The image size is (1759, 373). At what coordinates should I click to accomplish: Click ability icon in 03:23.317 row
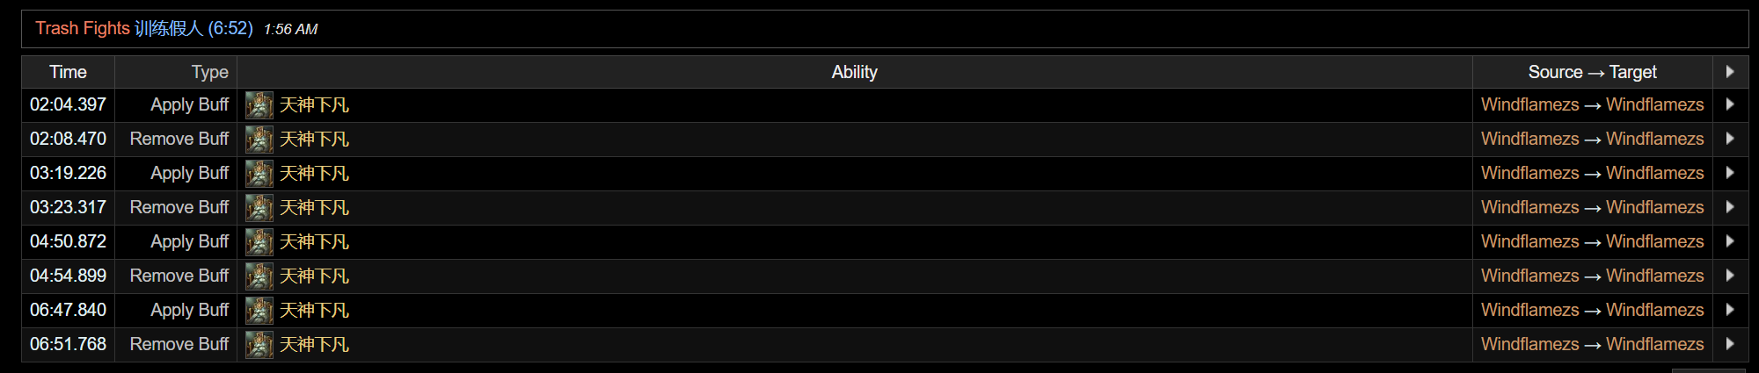tap(259, 208)
